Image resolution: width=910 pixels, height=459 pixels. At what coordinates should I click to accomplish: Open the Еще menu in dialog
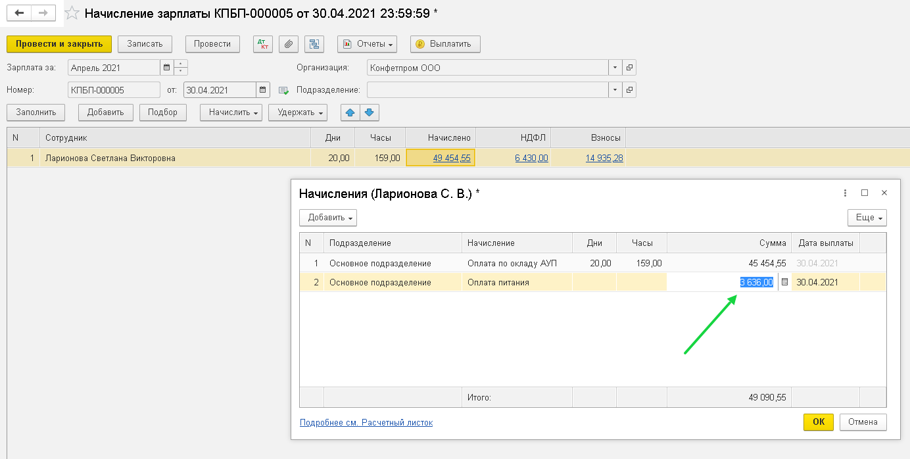867,218
